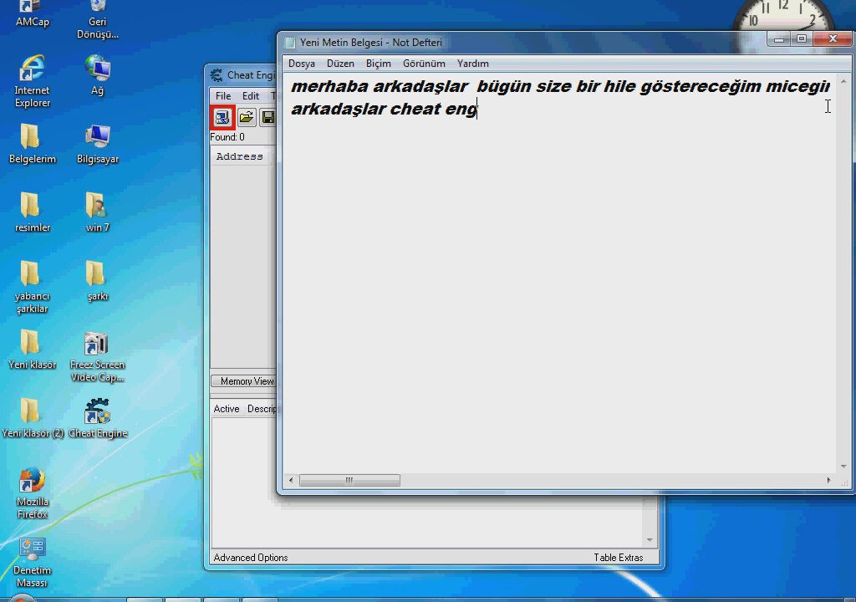Image resolution: width=856 pixels, height=602 pixels.
Task: Click the word 'merhaba' in Notepad text
Action: 329,86
